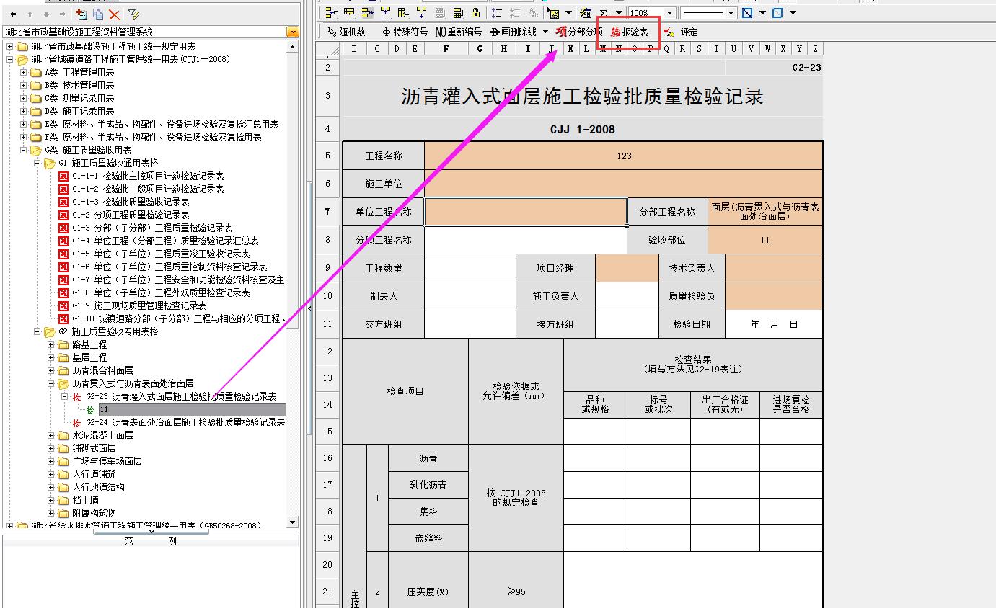This screenshot has width=996, height=608.
Task: Click the copy form icon
Action: (97, 14)
